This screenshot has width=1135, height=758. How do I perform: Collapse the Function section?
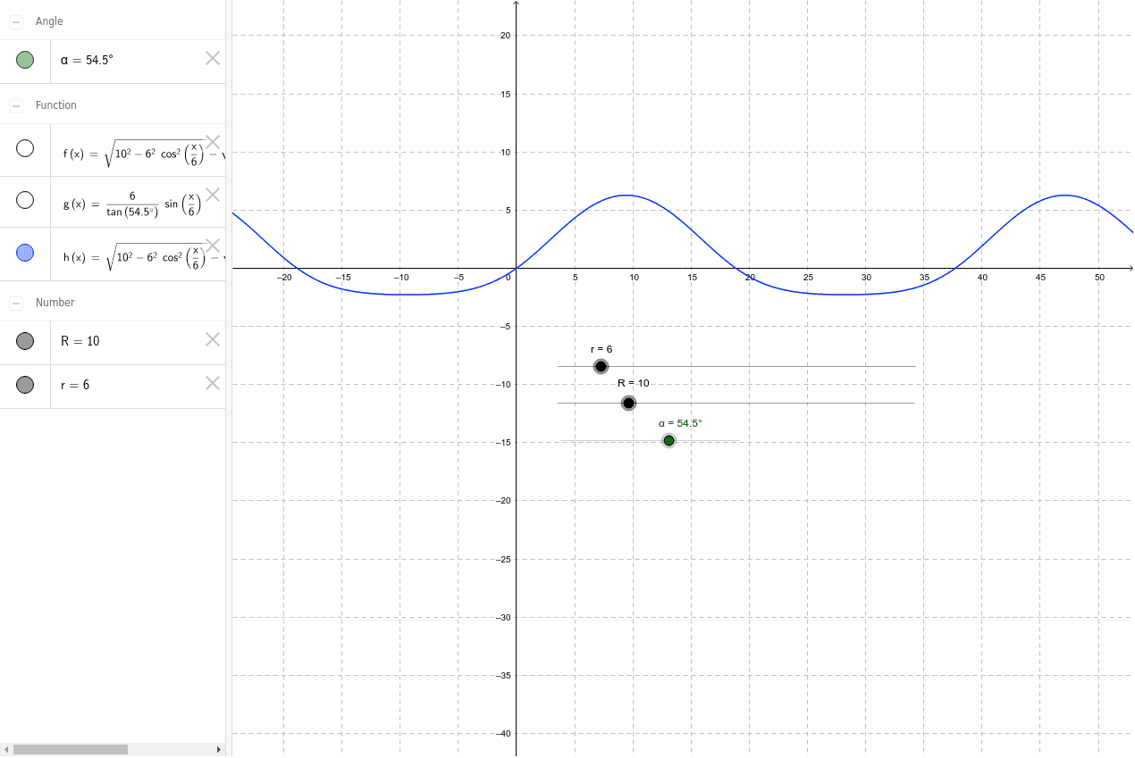16,105
